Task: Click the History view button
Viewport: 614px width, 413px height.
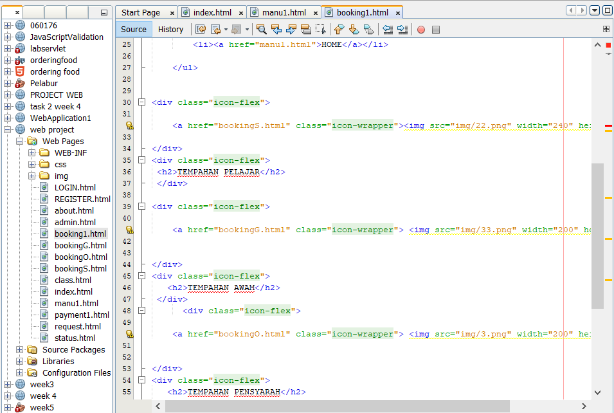Action: pyautogui.click(x=170, y=29)
